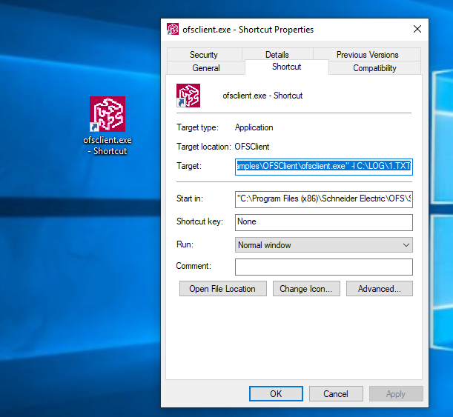Switch to the Details tab
The width and height of the screenshot is (453, 417).
coord(277,55)
